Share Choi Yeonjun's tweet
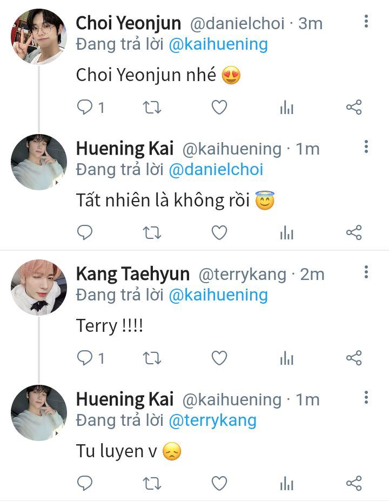This screenshot has height=501, width=389. coord(354,107)
